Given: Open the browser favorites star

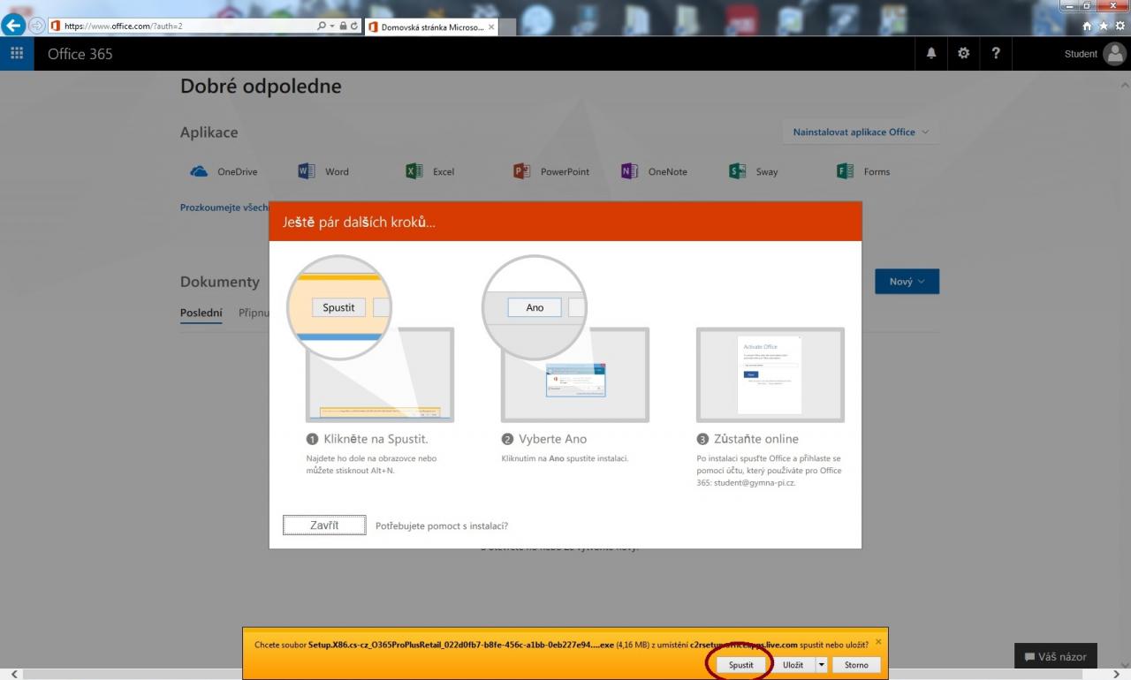Looking at the screenshot, I should tap(1104, 26).
